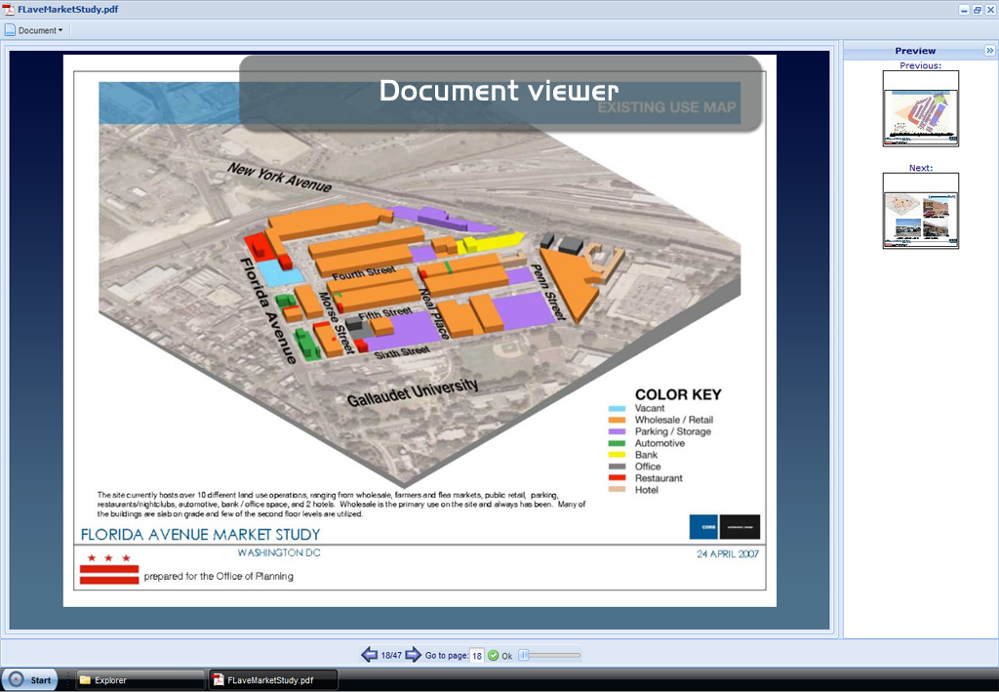This screenshot has width=999, height=692.
Task: Click the Start orb icon
Action: point(16,680)
